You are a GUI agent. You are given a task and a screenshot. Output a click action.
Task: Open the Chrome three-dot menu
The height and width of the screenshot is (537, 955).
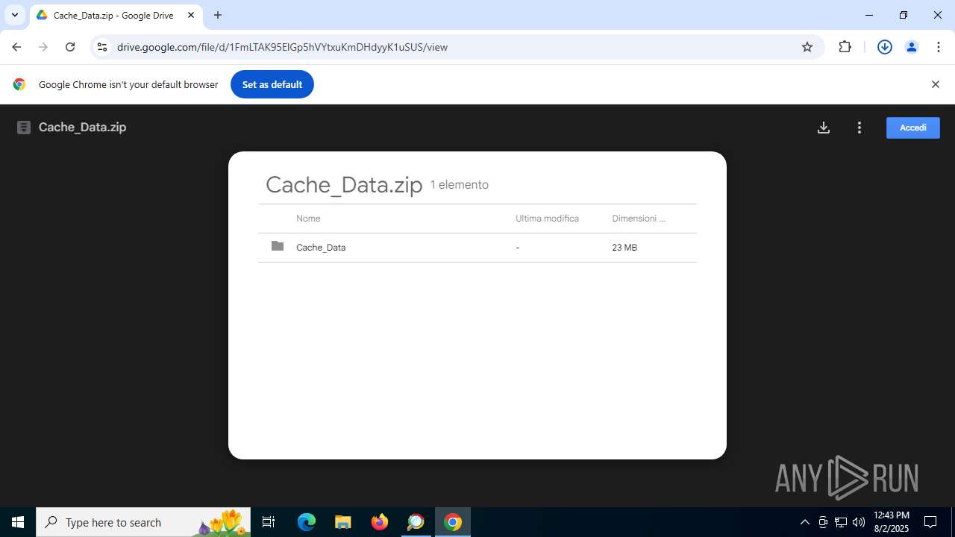pyautogui.click(x=938, y=47)
